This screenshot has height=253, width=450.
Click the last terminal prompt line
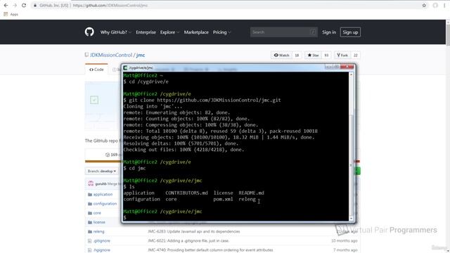coord(125,218)
